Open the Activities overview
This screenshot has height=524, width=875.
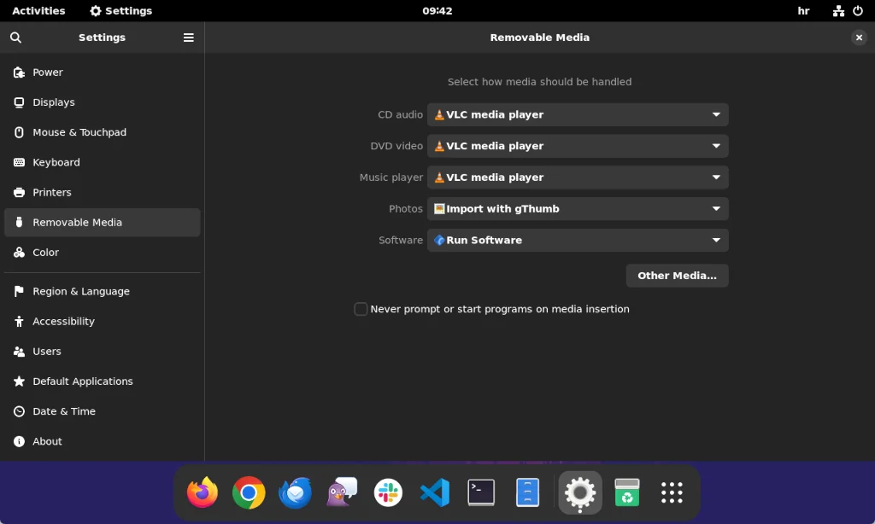tap(38, 10)
